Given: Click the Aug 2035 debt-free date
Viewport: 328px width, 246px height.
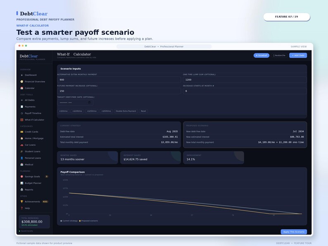Looking at the screenshot, I should (172, 132).
